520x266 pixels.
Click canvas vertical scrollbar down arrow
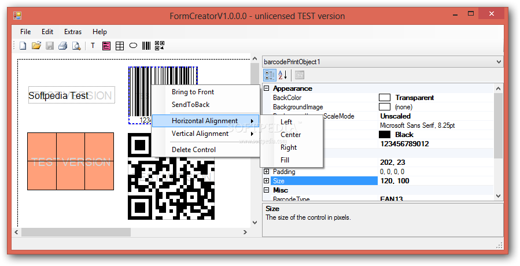255,223
